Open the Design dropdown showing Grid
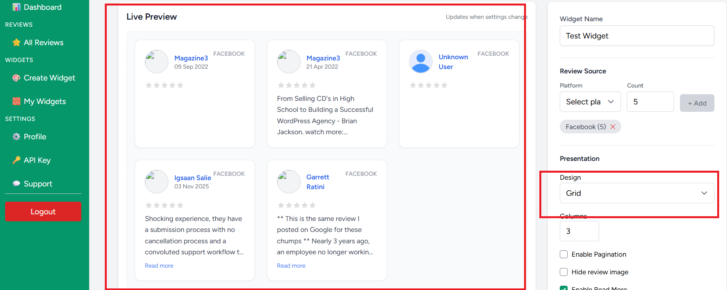727x290 pixels. (x=636, y=193)
